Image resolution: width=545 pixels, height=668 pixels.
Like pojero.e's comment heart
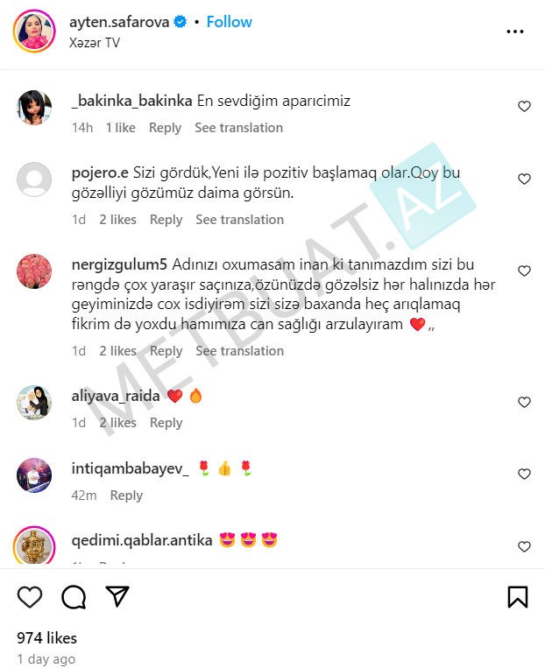pyautogui.click(x=524, y=179)
